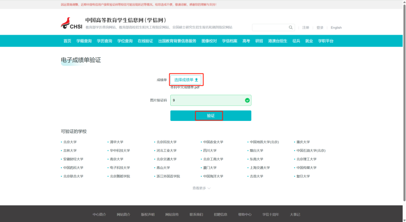Open 清华大学 school link

click(117, 142)
